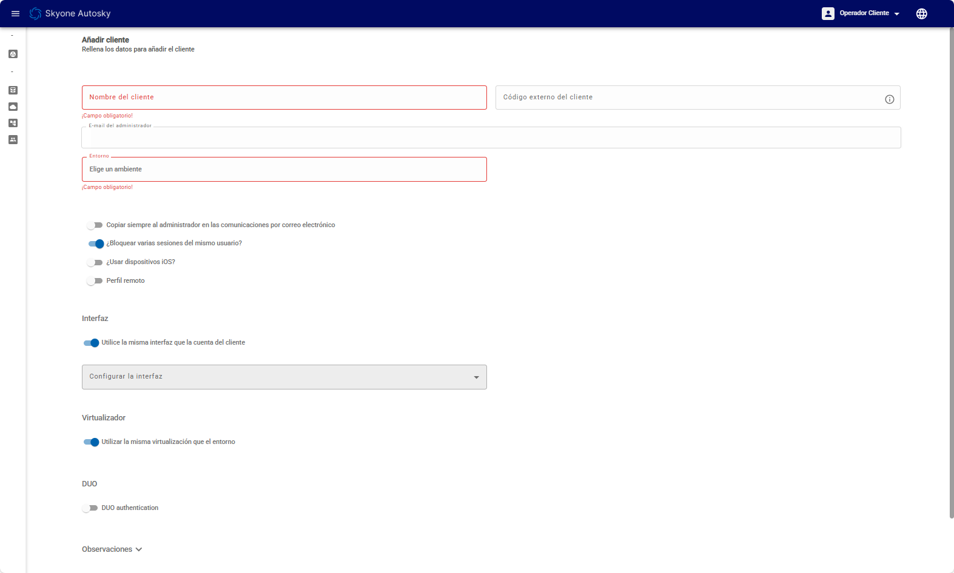Viewport: 954px width, 573px height.
Task: Open the language globe selector
Action: (921, 13)
